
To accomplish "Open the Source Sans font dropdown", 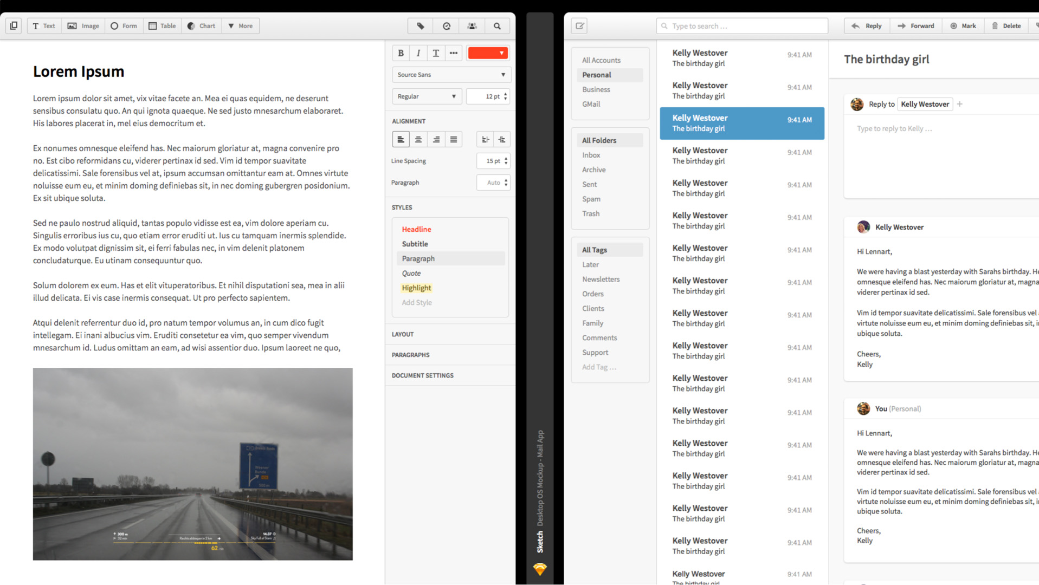I will point(451,74).
